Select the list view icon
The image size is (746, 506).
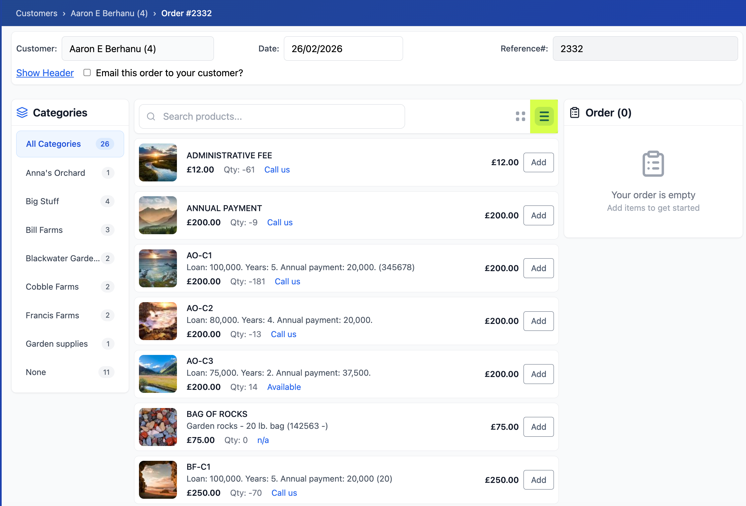pyautogui.click(x=544, y=116)
